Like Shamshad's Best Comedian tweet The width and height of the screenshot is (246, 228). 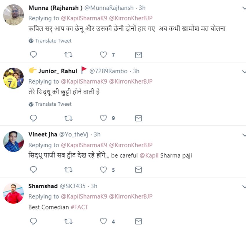point(103,221)
